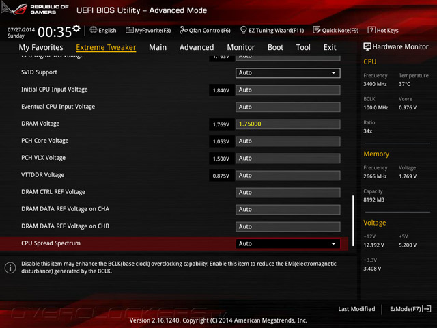Image resolution: width=437 pixels, height=328 pixels.
Task: Click the 07/27/2014 date text
Action: (21, 29)
